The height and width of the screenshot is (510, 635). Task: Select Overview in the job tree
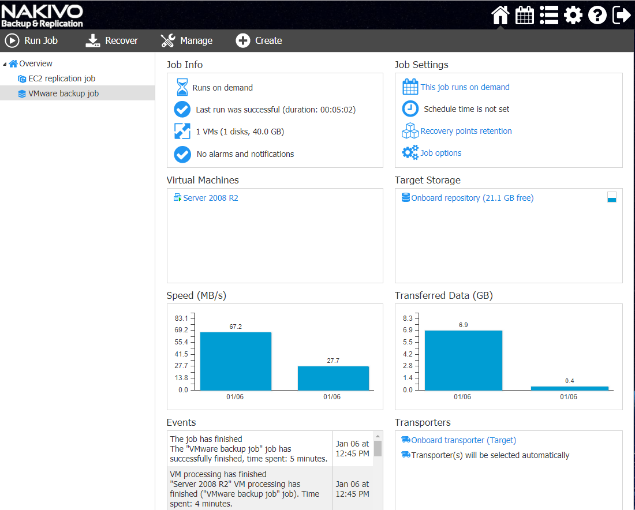pos(36,63)
